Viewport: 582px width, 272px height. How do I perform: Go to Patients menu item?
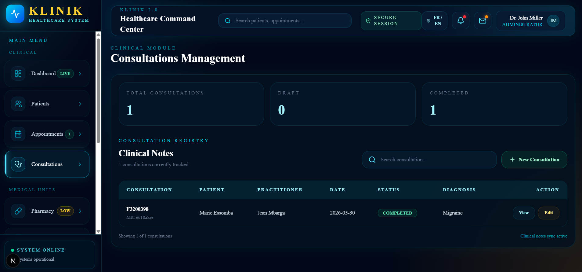click(47, 104)
